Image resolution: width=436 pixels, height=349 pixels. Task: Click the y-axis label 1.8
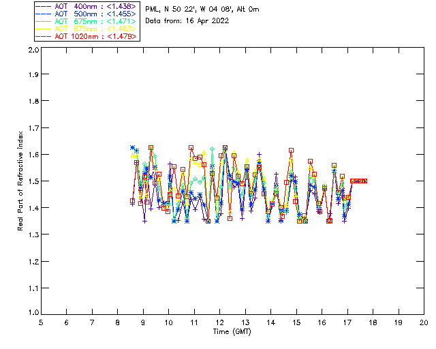click(33, 101)
